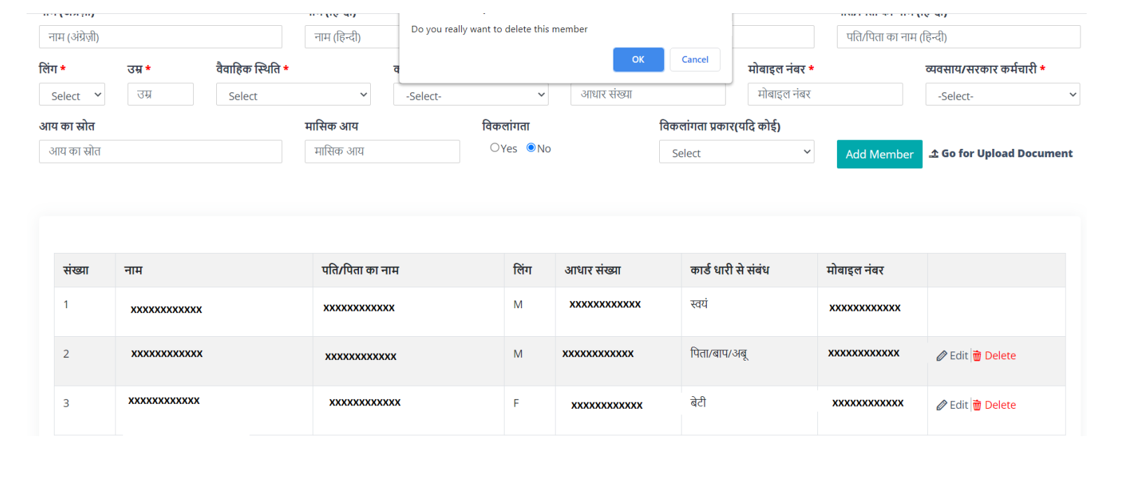Select No radio button for विकलांगता

(531, 148)
